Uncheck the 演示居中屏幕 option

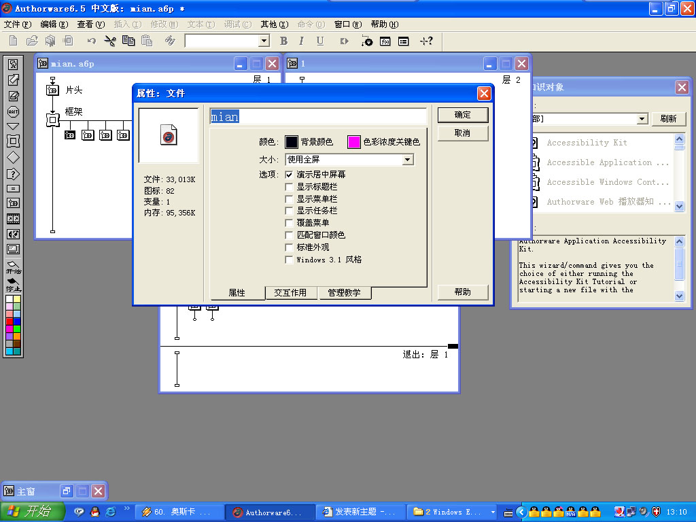pos(289,175)
